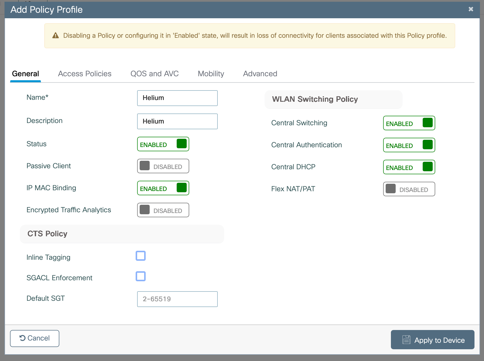Disable the Status toggle

click(163, 144)
